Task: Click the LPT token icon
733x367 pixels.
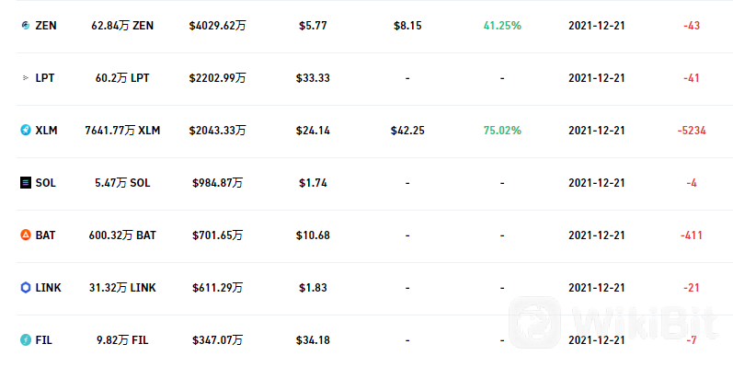Action: pos(26,77)
